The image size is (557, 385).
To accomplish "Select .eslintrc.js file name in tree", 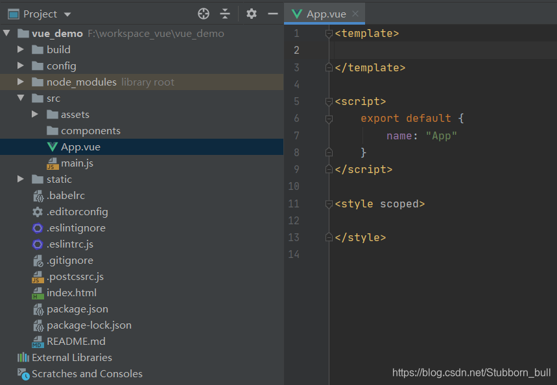I will [70, 244].
